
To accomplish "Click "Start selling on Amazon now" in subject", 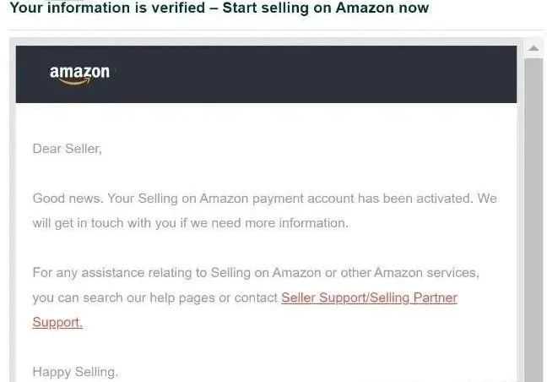I will pos(326,8).
